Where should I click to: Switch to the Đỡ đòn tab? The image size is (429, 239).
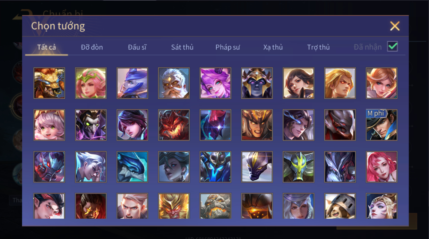coord(92,47)
